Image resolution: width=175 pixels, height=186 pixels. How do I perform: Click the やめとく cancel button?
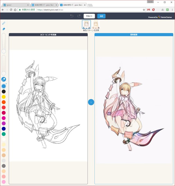click(x=89, y=16)
